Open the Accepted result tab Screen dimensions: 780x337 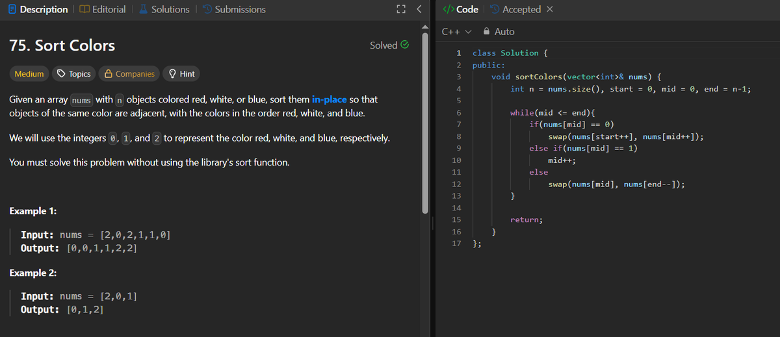(x=515, y=9)
